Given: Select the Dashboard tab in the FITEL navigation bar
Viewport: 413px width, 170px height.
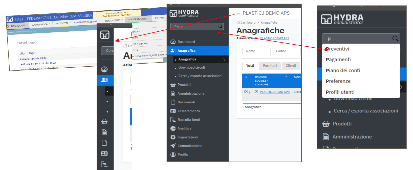Looking at the screenshot, I should (17, 26).
